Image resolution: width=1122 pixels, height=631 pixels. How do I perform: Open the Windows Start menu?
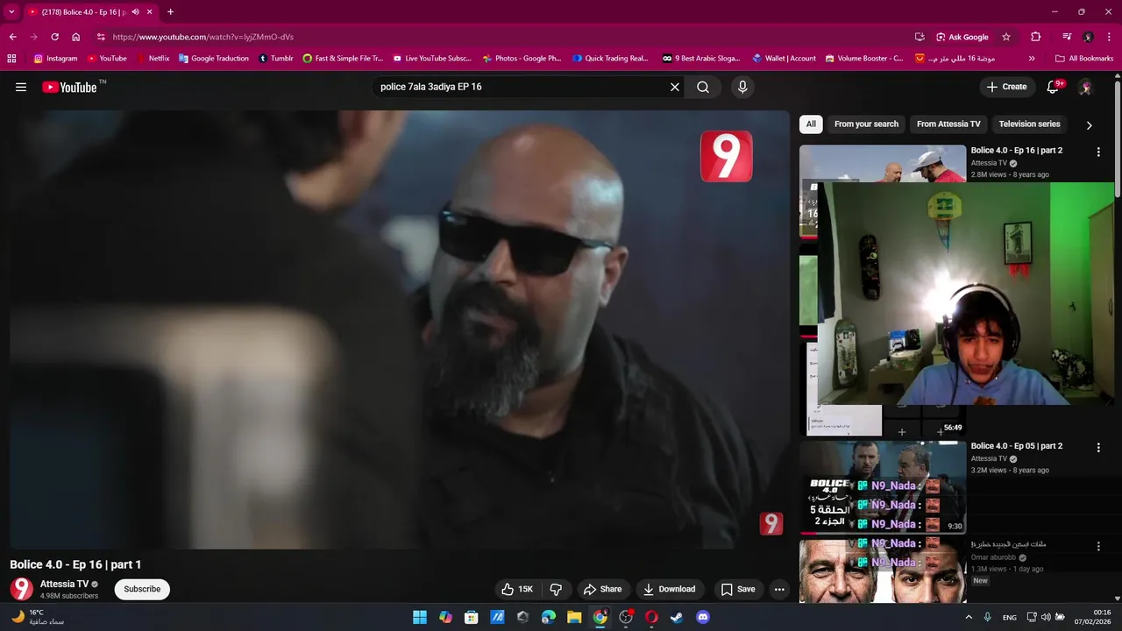[420, 617]
